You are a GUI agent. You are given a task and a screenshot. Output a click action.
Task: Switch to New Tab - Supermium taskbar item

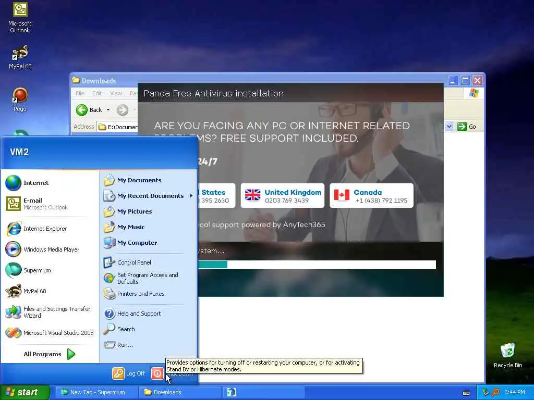point(96,392)
